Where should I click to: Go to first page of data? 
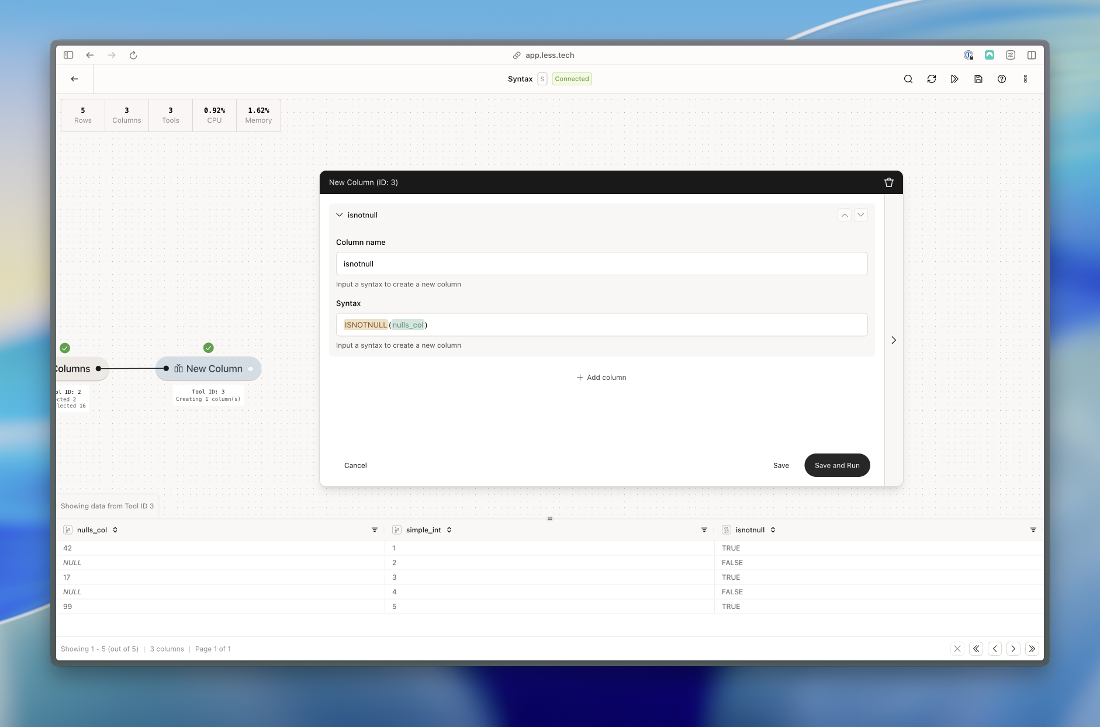pyautogui.click(x=976, y=649)
